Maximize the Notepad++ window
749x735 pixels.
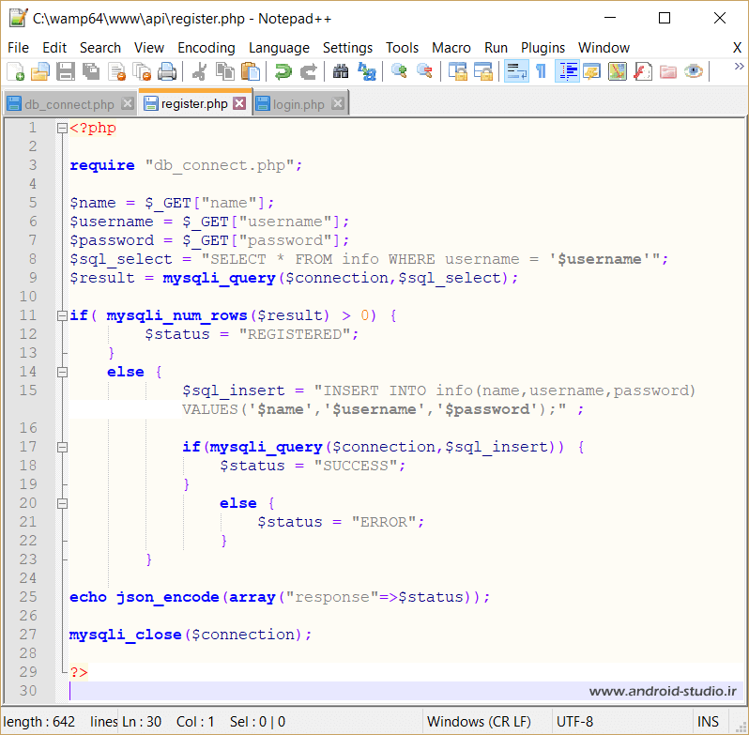click(x=665, y=18)
